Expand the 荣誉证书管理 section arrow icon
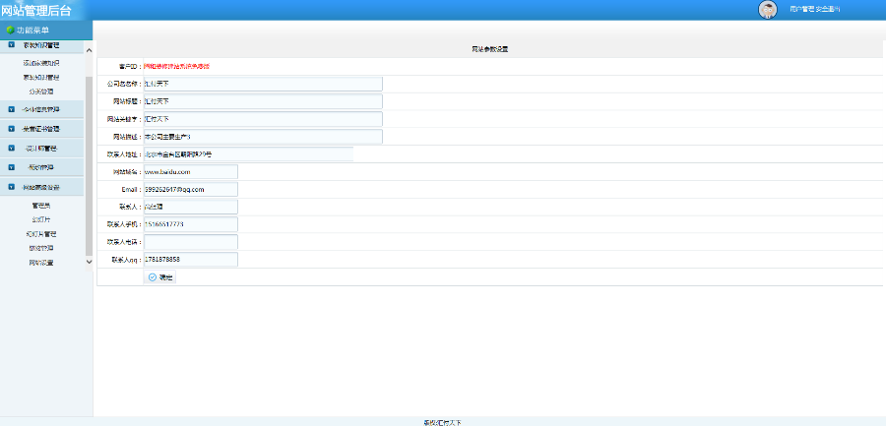This screenshot has height=426, width=886. click(11, 129)
